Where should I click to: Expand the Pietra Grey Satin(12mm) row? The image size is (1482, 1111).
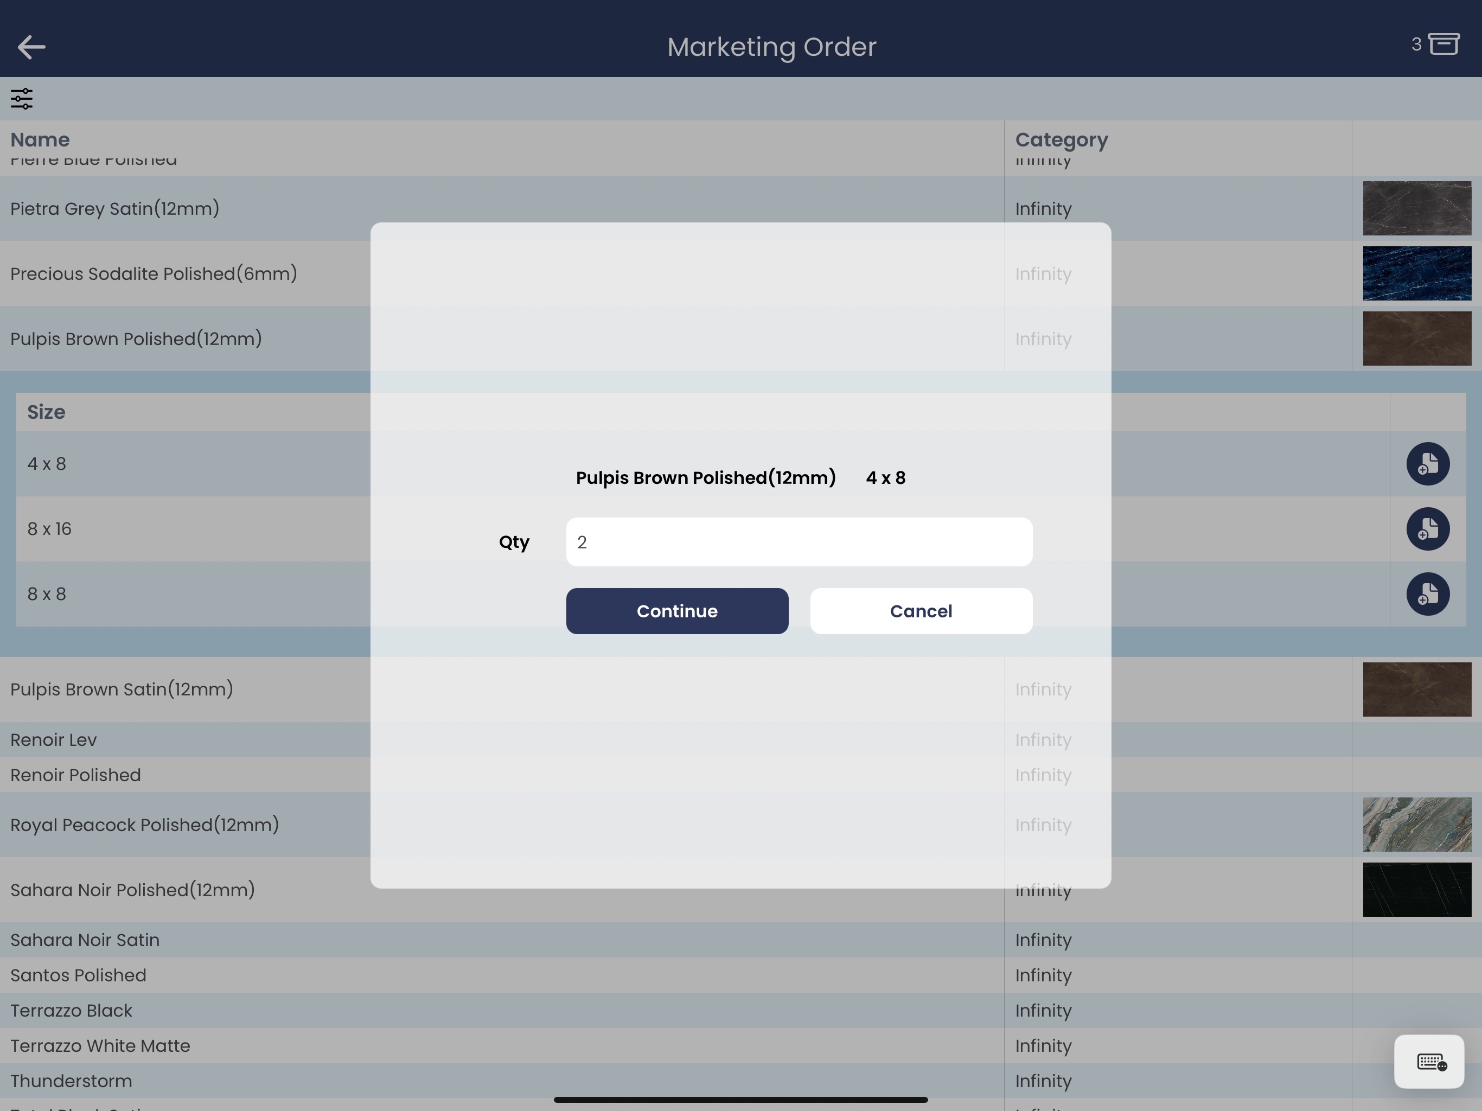(115, 209)
